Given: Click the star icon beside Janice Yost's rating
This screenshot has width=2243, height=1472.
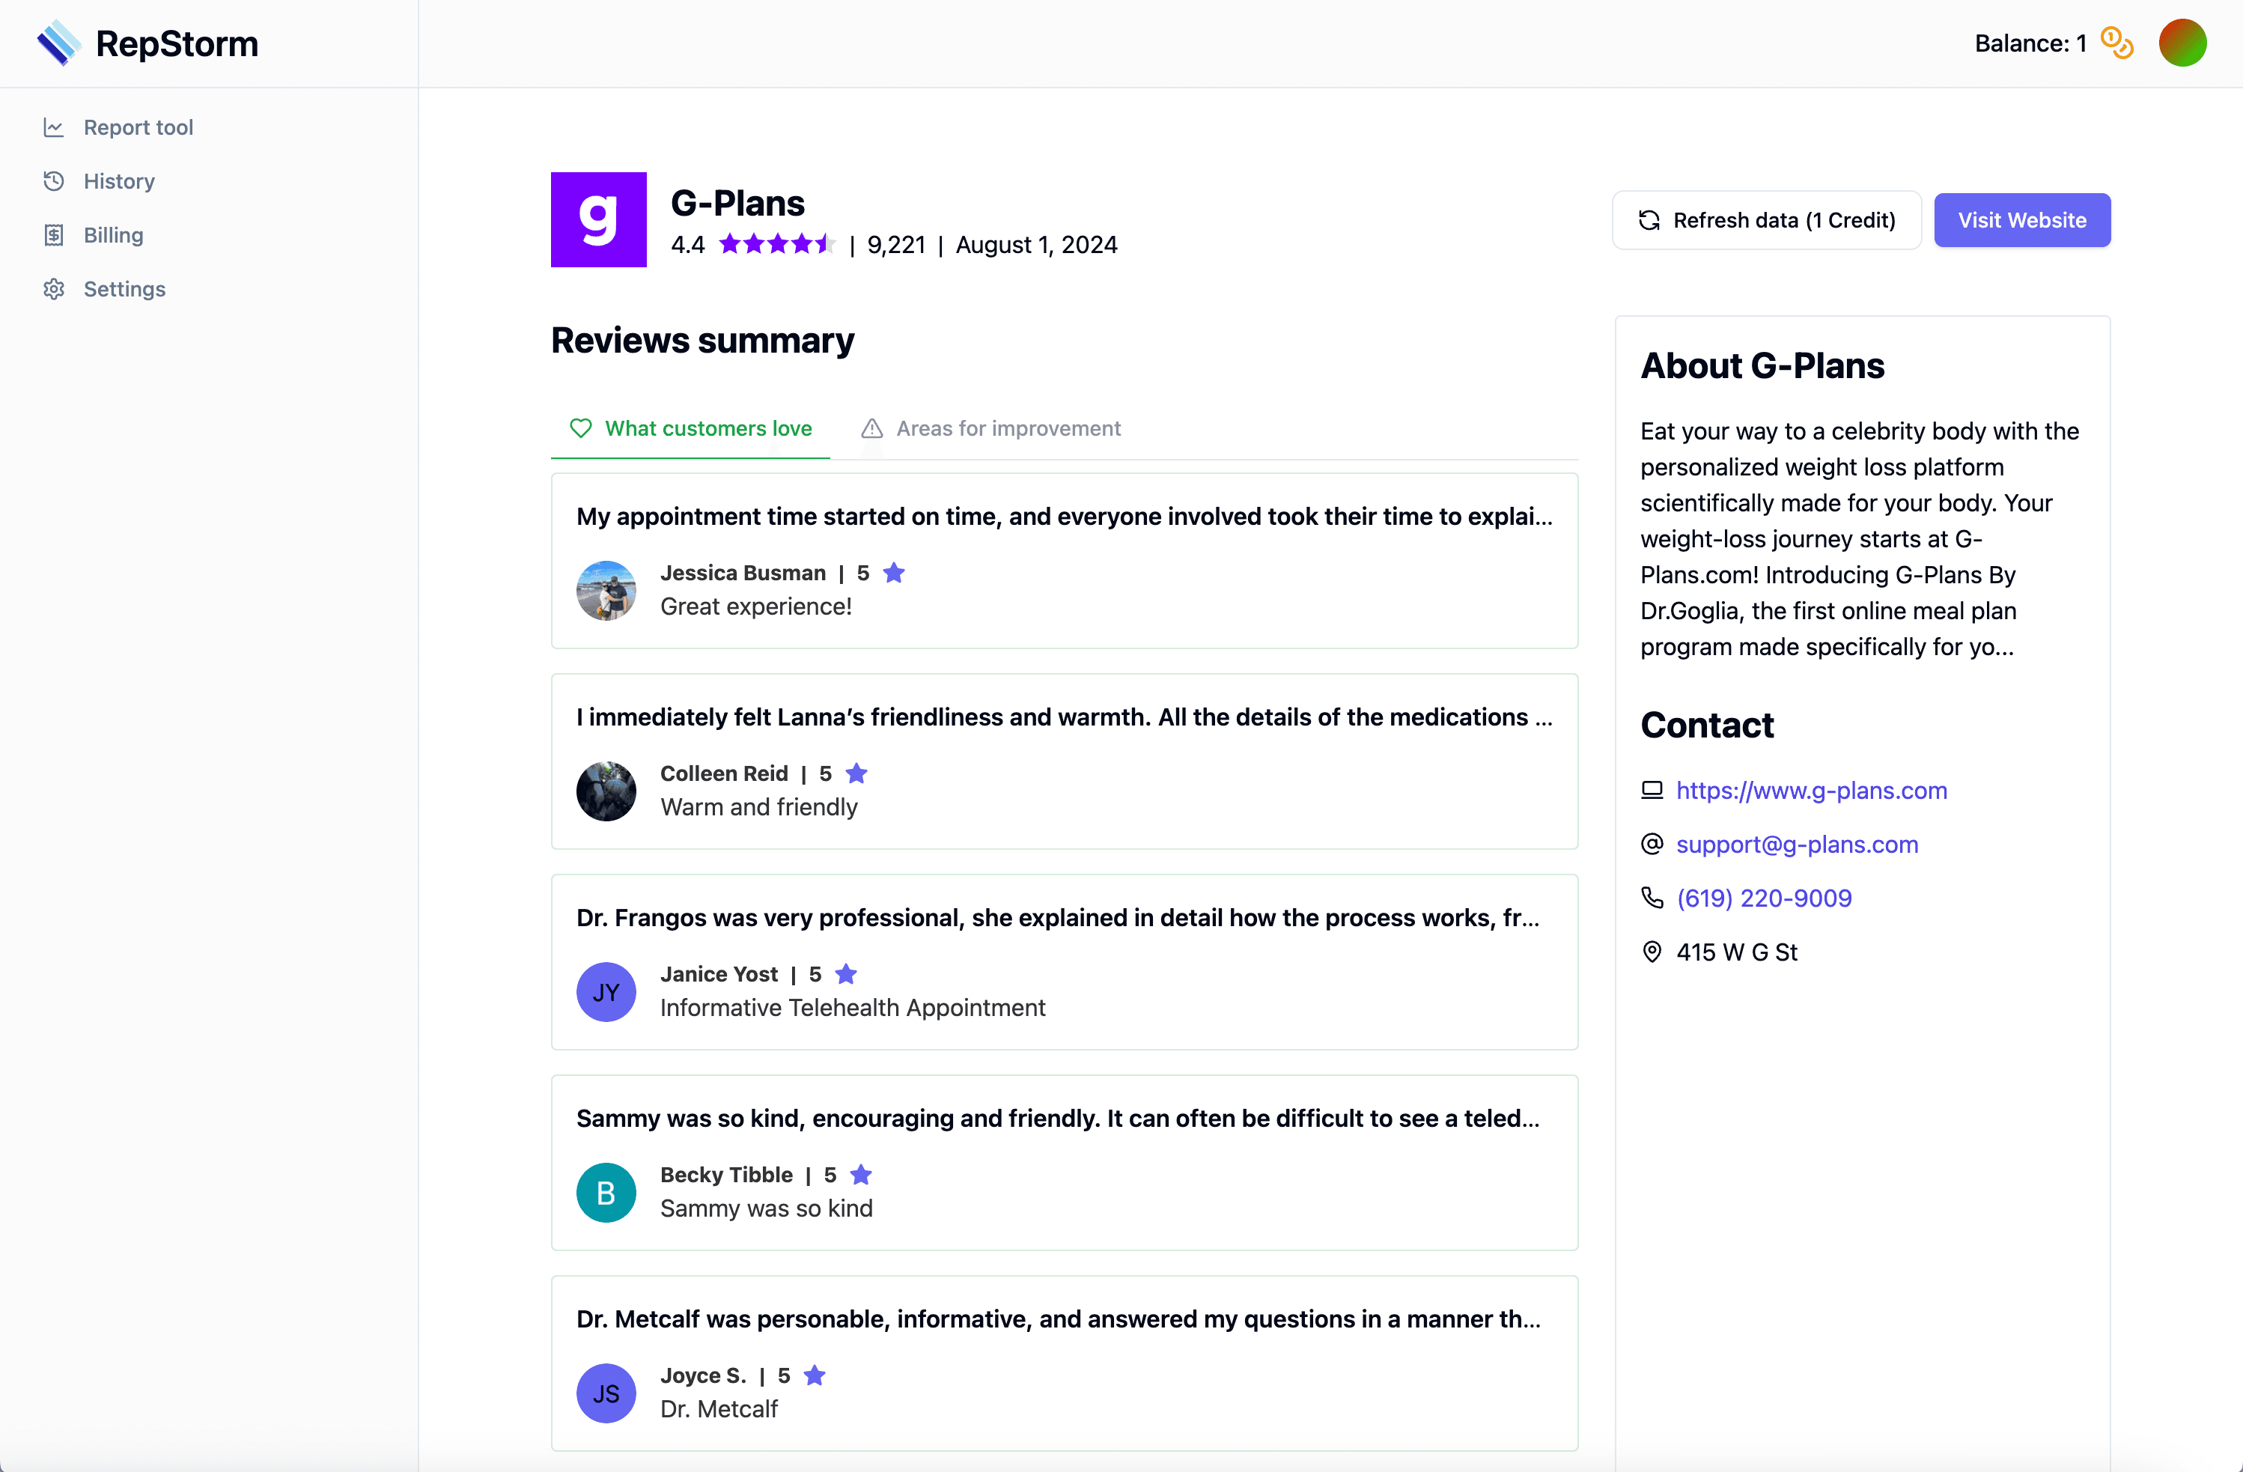Looking at the screenshot, I should (845, 973).
